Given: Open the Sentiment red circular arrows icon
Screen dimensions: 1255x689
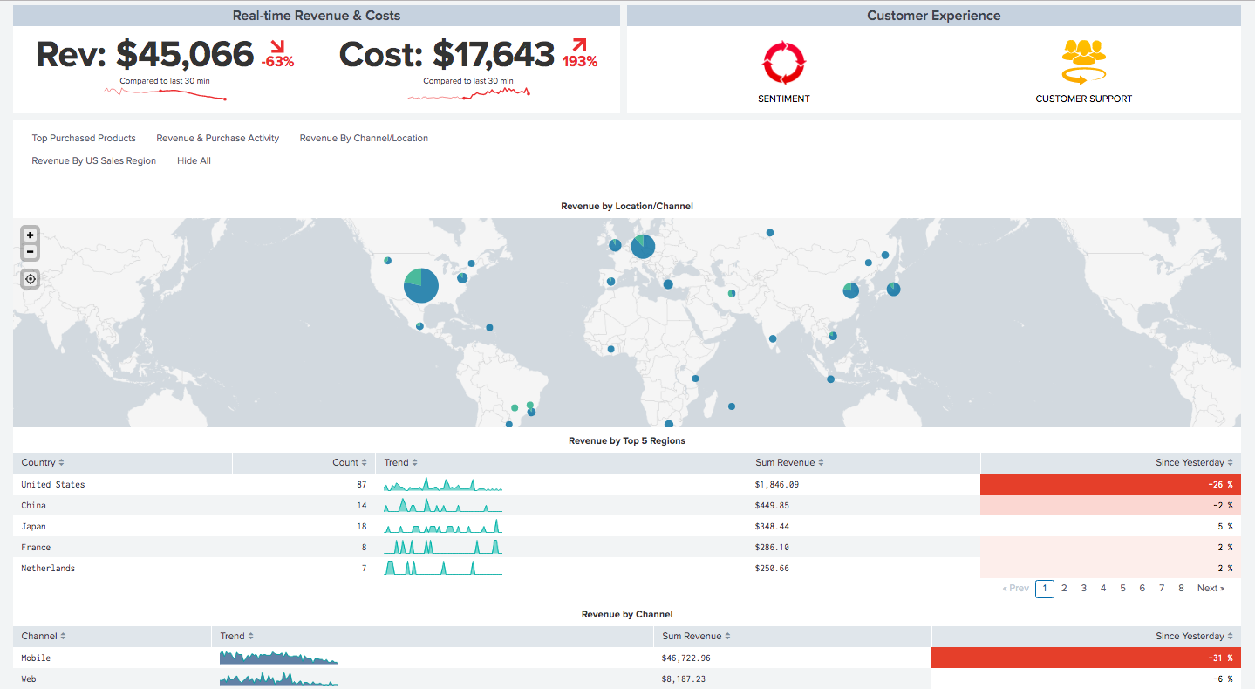Looking at the screenshot, I should click(x=784, y=63).
